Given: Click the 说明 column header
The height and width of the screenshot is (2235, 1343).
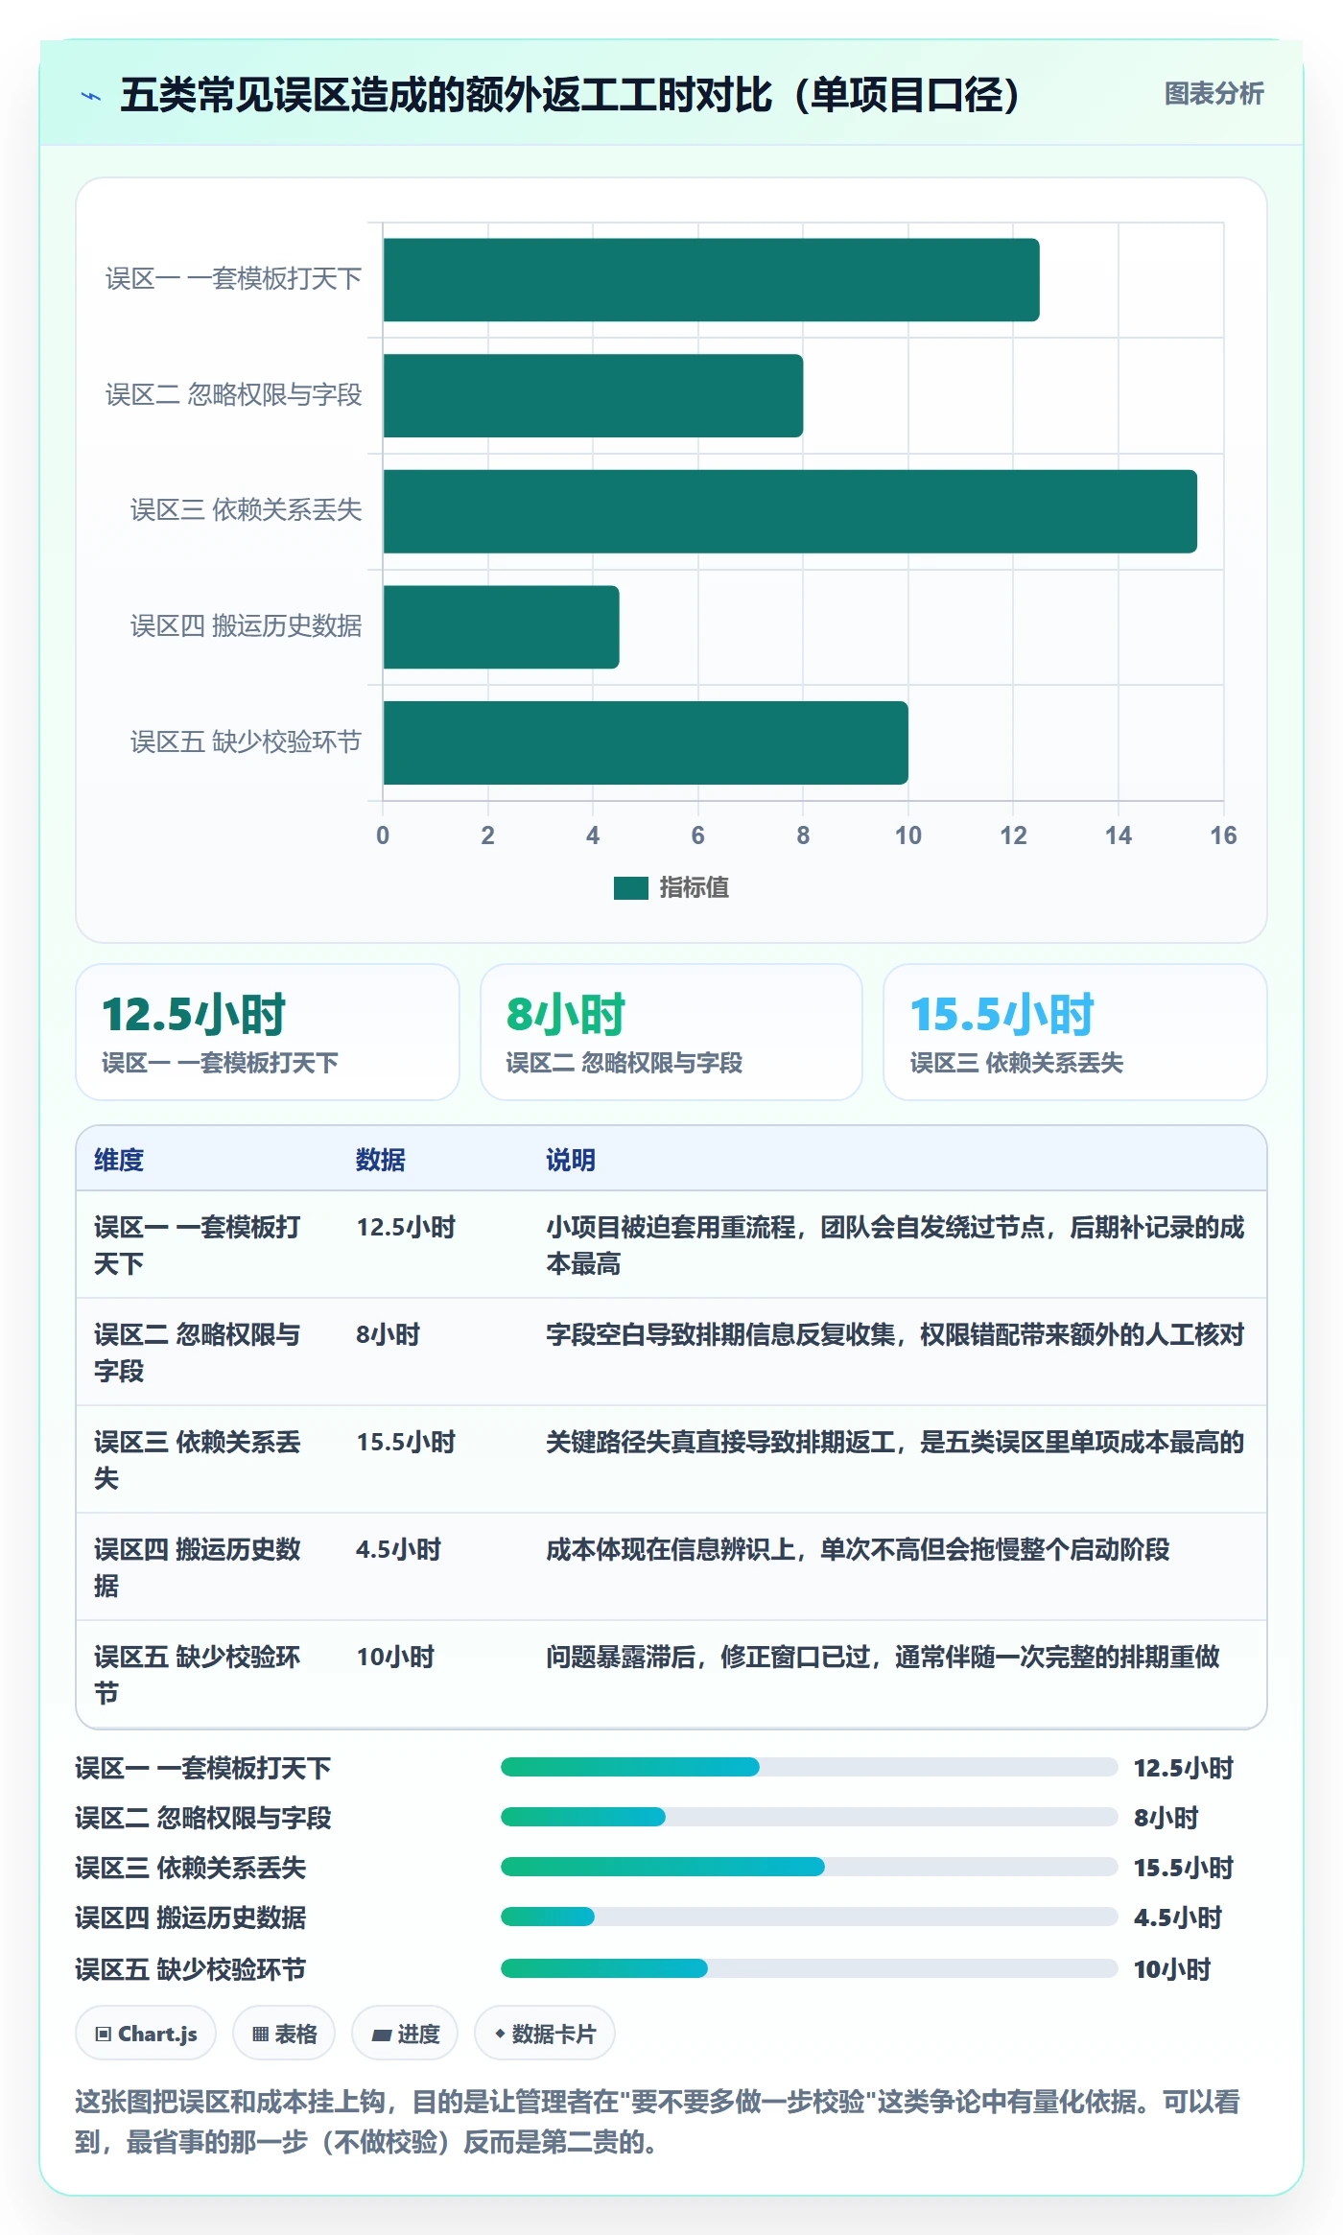Looking at the screenshot, I should pyautogui.click(x=571, y=1160).
